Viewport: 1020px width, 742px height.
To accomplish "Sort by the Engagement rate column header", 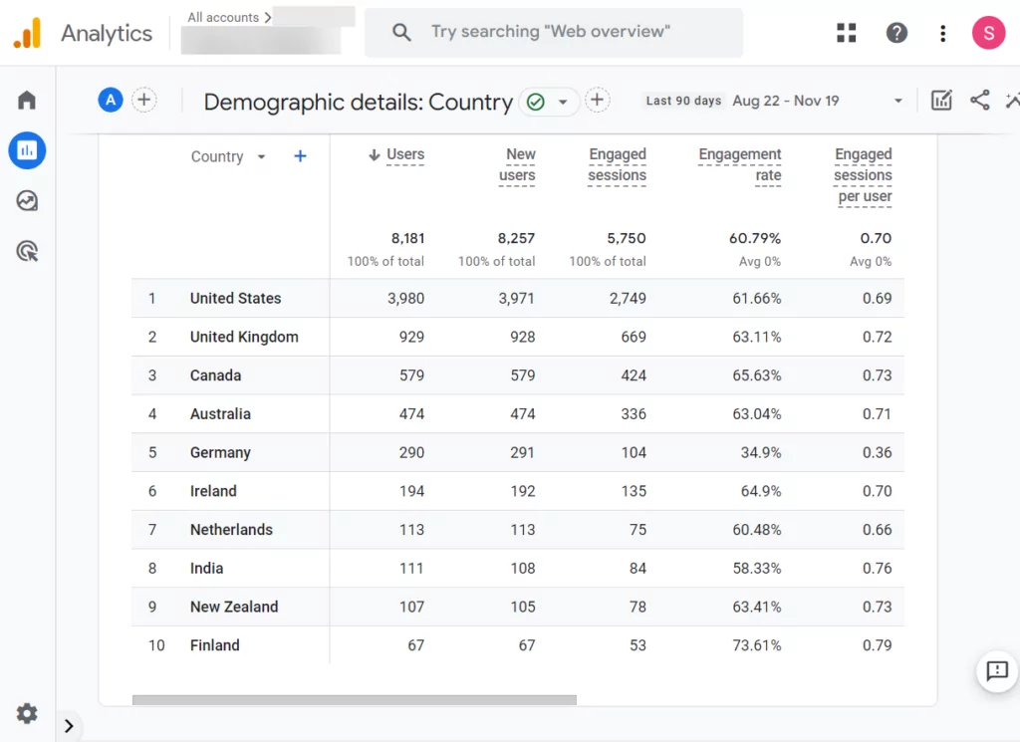I will tap(740, 164).
